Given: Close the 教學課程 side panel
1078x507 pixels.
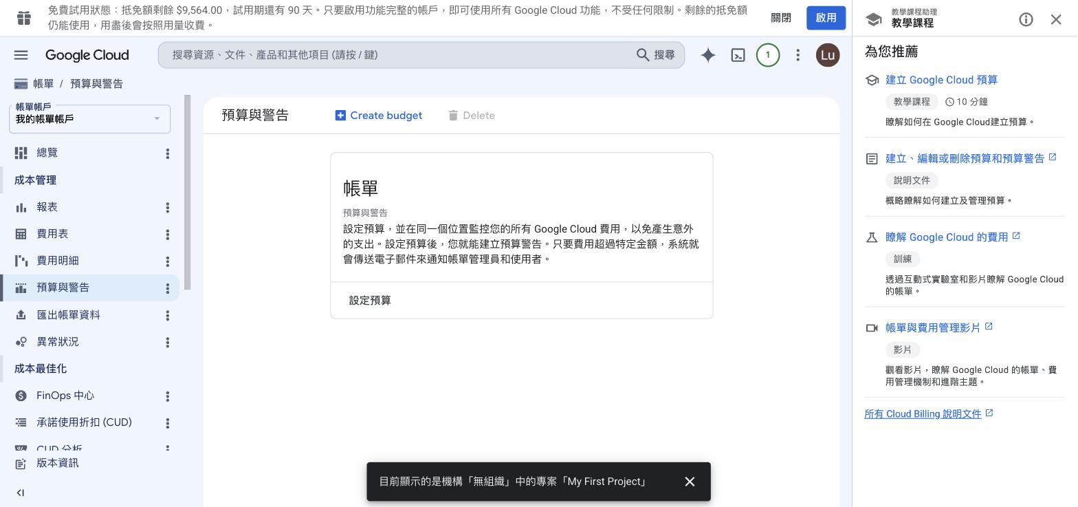Looking at the screenshot, I should point(1056,19).
